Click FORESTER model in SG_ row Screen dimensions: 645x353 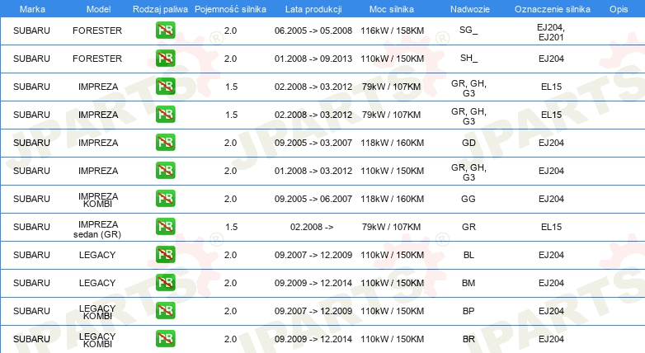click(x=97, y=31)
